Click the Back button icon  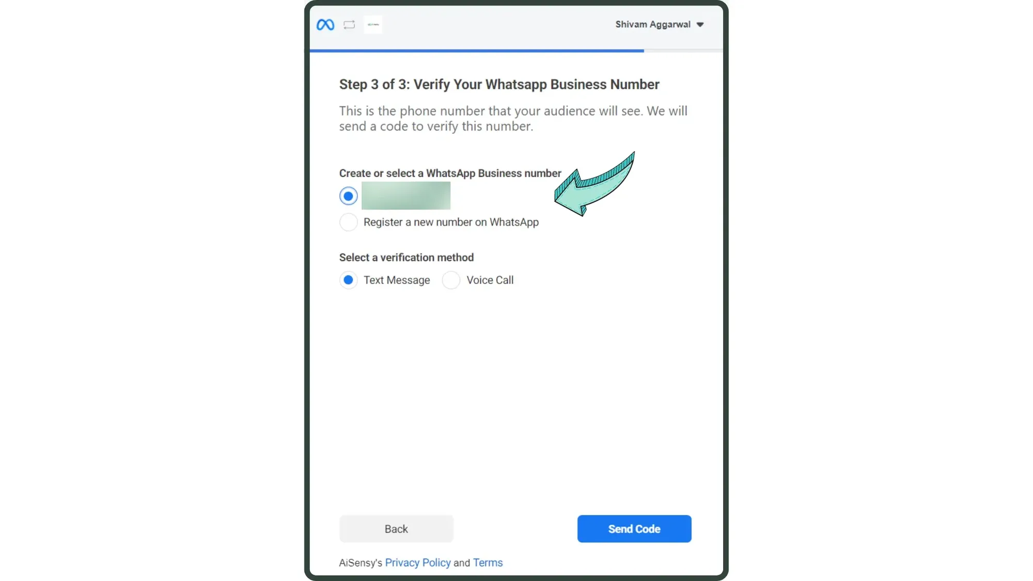[x=396, y=529]
